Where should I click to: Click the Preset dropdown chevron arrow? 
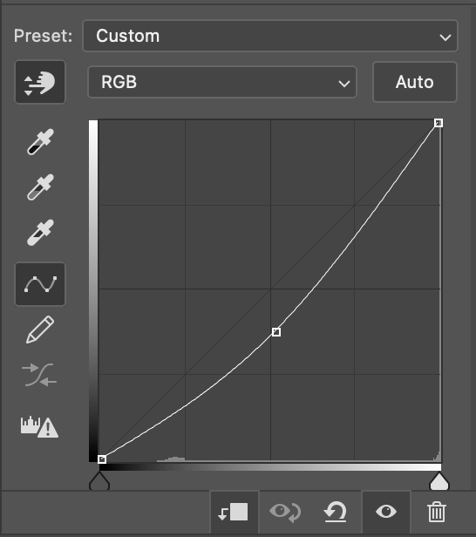pos(445,37)
